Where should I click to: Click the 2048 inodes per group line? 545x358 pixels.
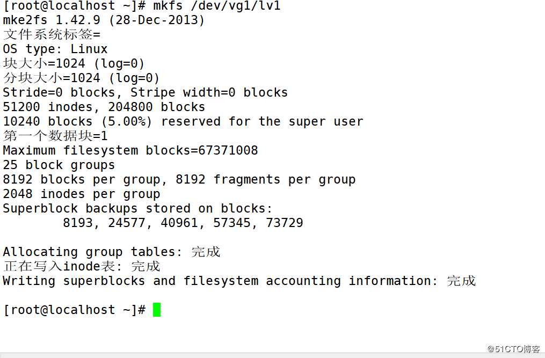(x=82, y=194)
